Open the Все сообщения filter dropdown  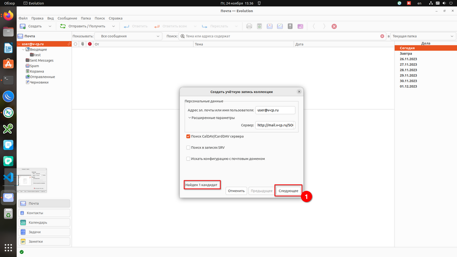click(x=128, y=36)
